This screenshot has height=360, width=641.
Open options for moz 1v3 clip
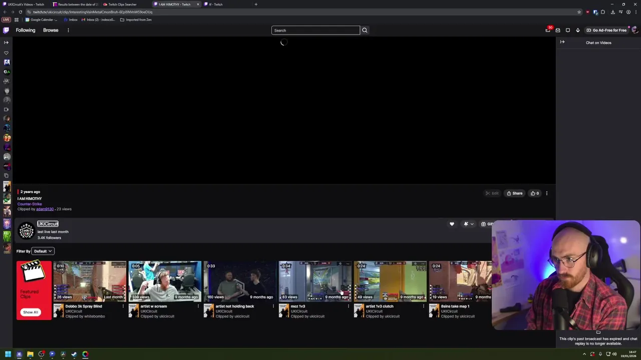tap(349, 306)
